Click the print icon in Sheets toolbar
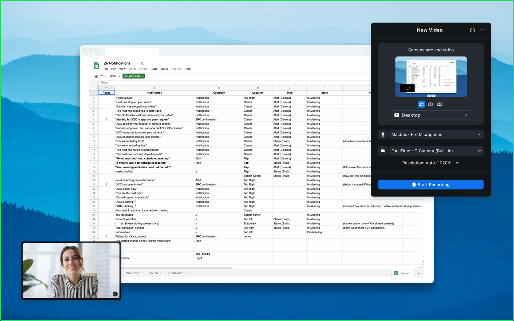This screenshot has height=321, width=514. pyautogui.click(x=96, y=76)
